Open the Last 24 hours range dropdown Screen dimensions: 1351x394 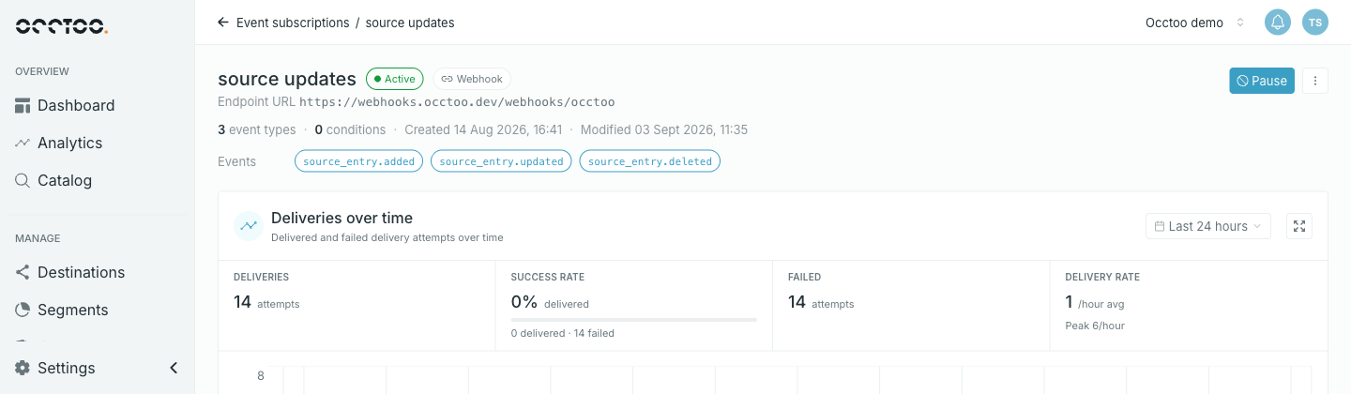point(1208,226)
